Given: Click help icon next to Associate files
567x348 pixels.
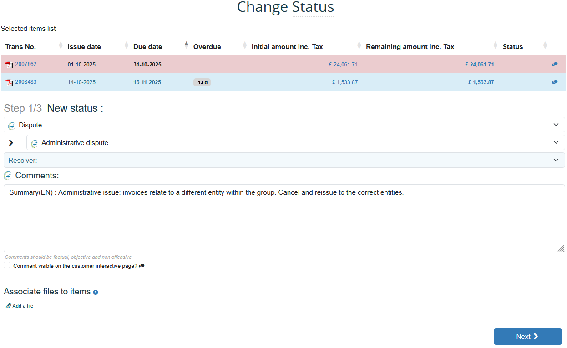Looking at the screenshot, I should point(96,292).
